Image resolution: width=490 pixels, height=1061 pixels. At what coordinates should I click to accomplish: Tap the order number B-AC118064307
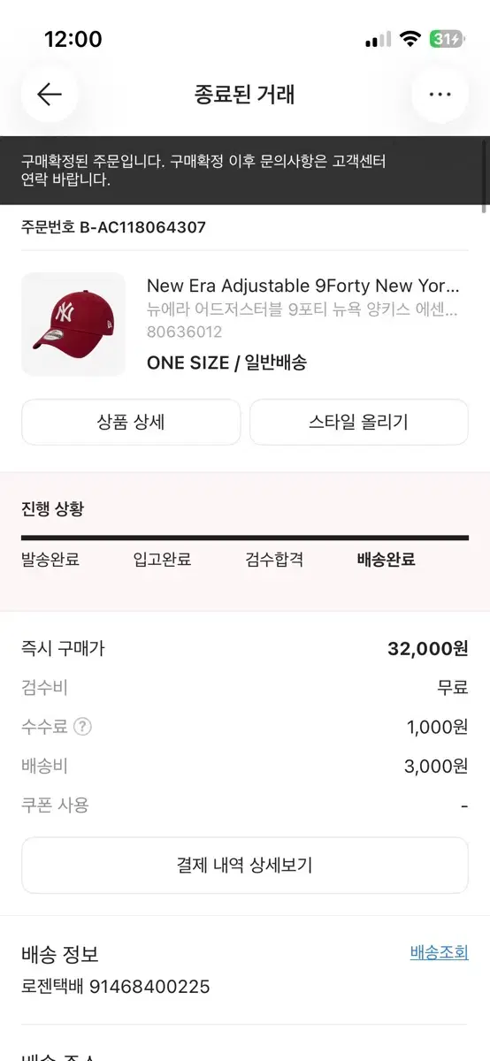pos(143,227)
